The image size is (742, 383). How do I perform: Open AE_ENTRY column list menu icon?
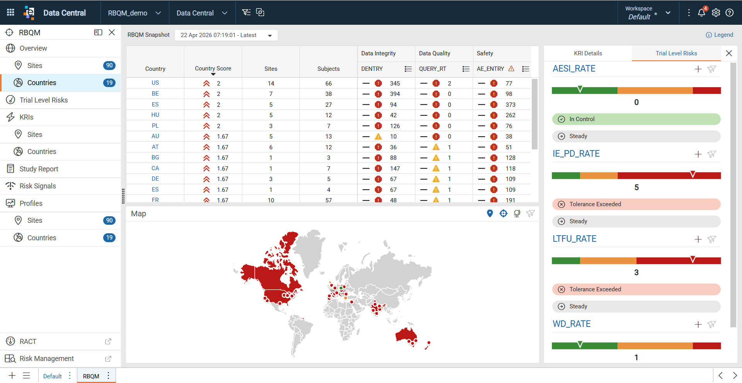click(526, 69)
